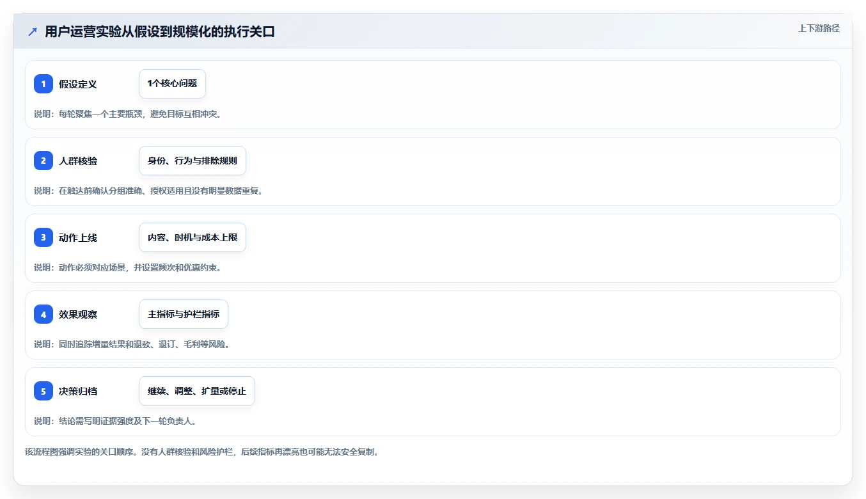Click the step 2 number badge
Viewport: 866px width, 499px height.
(43, 161)
